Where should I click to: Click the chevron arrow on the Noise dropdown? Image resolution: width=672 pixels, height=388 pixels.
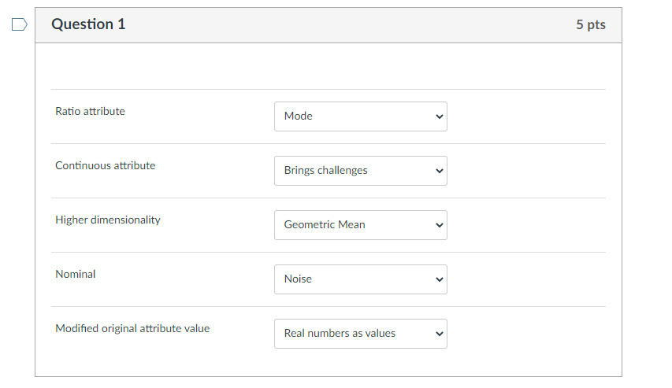(x=439, y=279)
